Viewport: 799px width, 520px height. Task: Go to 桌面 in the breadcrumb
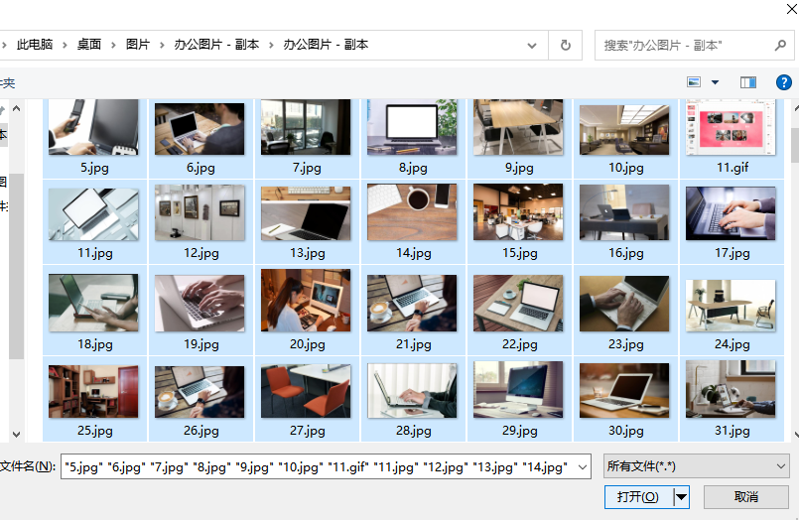click(x=89, y=45)
